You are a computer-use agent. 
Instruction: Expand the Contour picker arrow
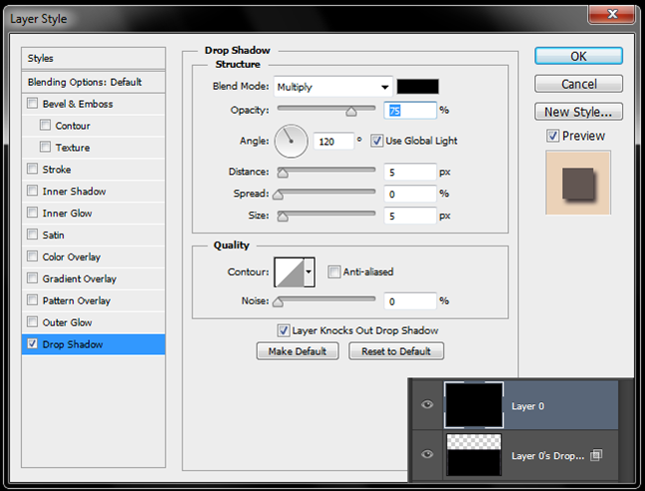(x=309, y=271)
